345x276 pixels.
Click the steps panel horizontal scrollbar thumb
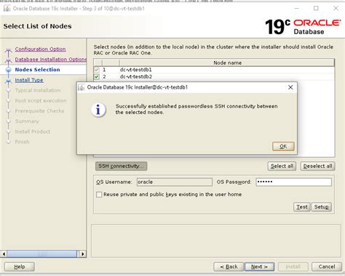41,254
